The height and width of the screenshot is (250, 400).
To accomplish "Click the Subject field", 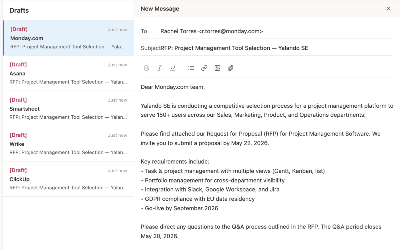I will (x=267, y=48).
